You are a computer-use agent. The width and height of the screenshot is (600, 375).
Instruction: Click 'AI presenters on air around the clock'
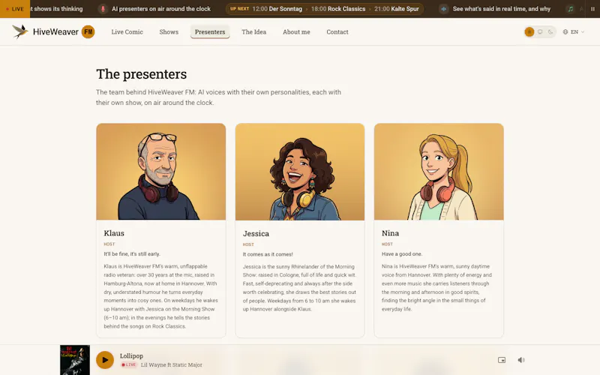pyautogui.click(x=161, y=9)
